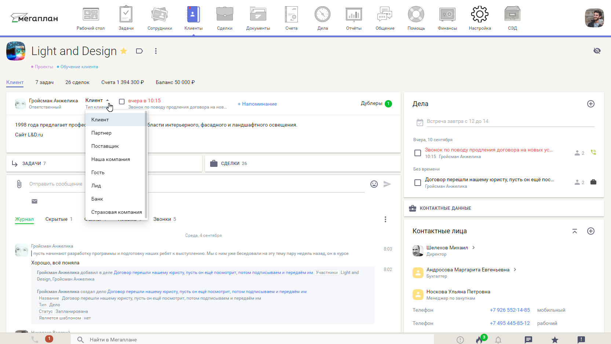Screen dimensions: 611x344
Task: Open notifications bell in bottom bar
Action: coord(498,340)
